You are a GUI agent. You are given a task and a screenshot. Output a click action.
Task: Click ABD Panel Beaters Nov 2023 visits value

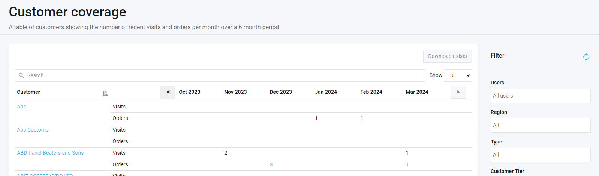(x=226, y=153)
